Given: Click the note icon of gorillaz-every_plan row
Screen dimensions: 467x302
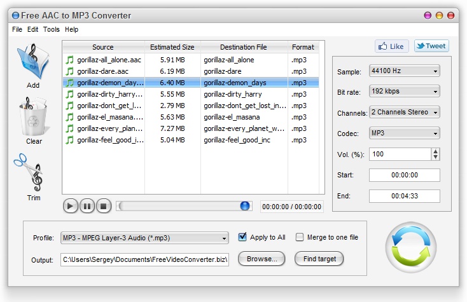Looking at the screenshot, I should [69, 128].
